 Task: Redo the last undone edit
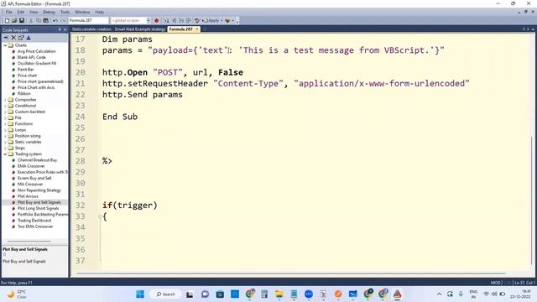point(63,21)
